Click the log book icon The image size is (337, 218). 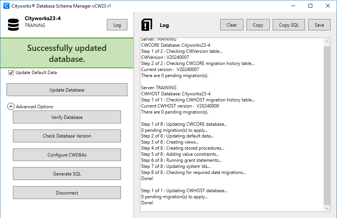point(146,25)
